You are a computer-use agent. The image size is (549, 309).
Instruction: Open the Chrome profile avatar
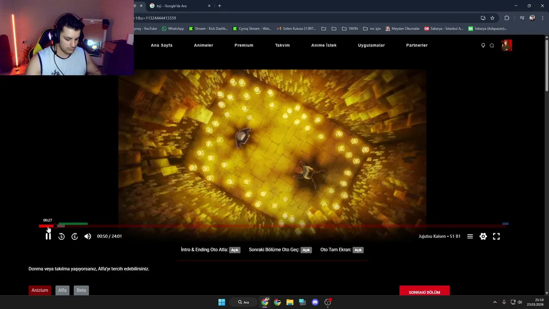[532, 18]
